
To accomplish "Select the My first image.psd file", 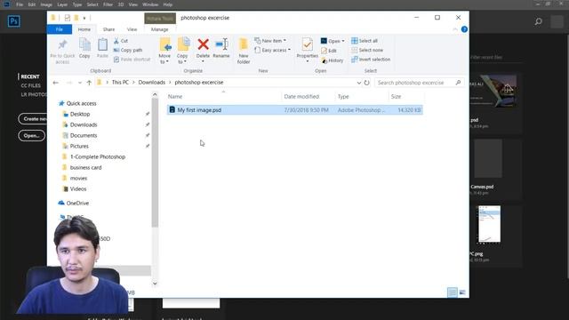I will [x=294, y=110].
